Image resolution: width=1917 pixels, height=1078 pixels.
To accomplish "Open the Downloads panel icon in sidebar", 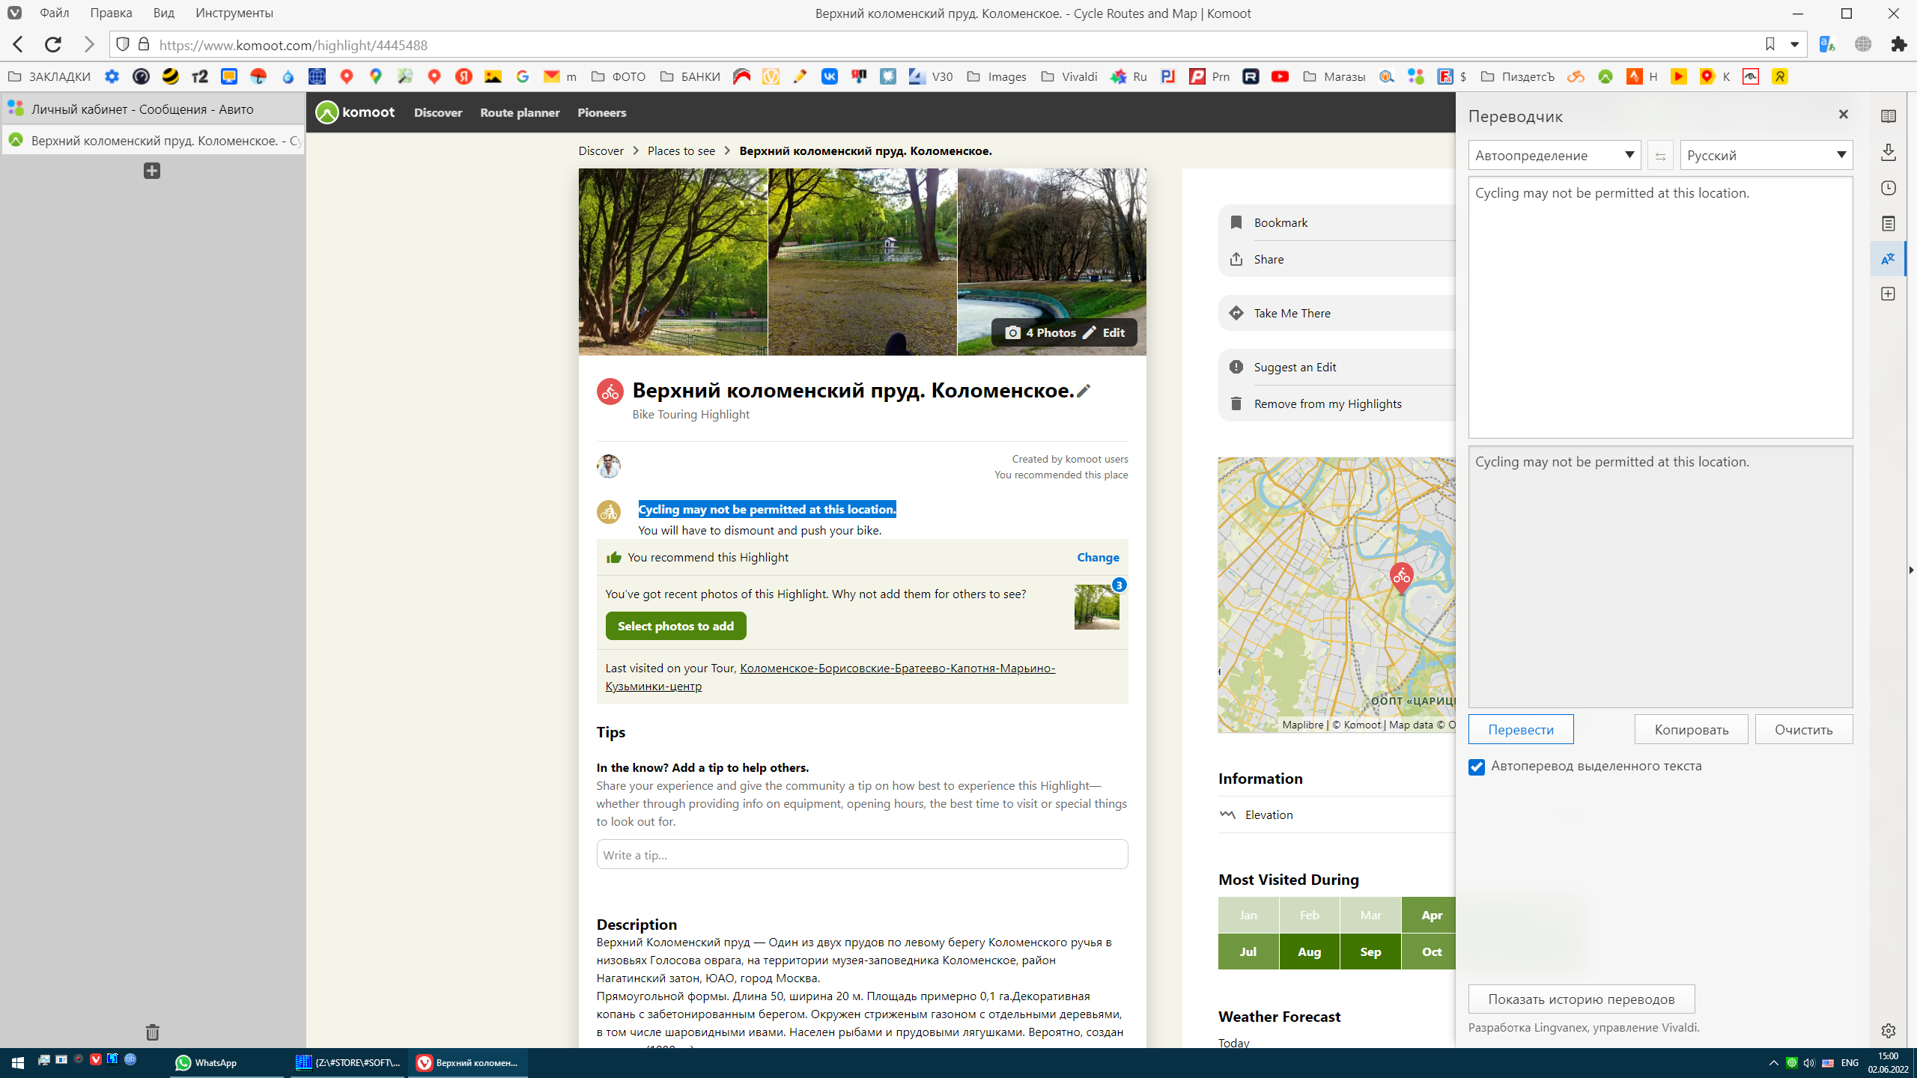I will (1888, 152).
